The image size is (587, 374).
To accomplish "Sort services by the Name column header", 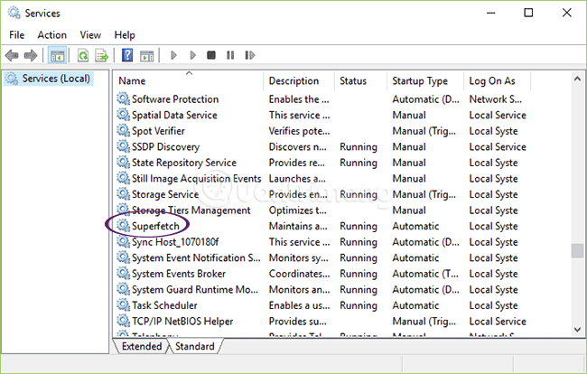I will pos(188,81).
